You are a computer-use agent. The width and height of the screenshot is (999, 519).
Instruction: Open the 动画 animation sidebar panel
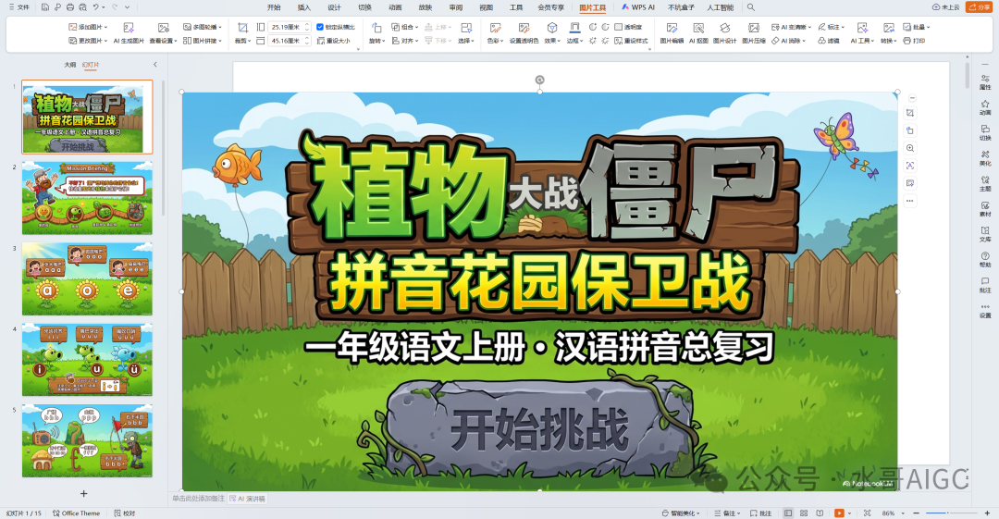985,107
